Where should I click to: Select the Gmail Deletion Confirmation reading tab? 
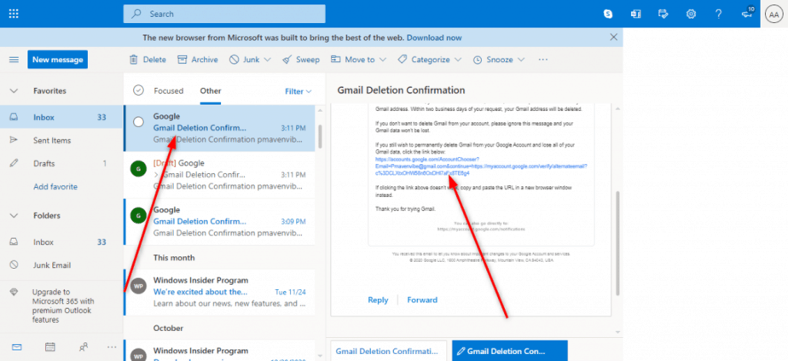point(389,351)
